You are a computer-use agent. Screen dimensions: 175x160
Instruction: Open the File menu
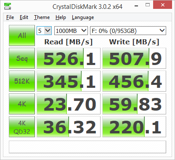(x=10, y=17)
